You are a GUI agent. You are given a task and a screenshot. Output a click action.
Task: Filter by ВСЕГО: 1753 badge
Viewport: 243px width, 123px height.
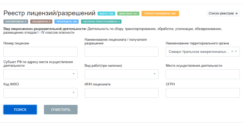coord(106,13)
